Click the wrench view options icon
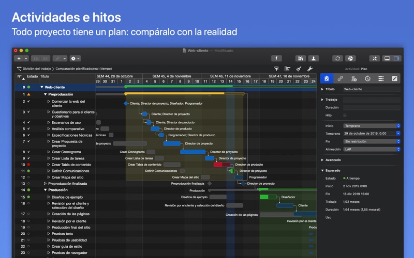This screenshot has width=414, height=258. 309,69
